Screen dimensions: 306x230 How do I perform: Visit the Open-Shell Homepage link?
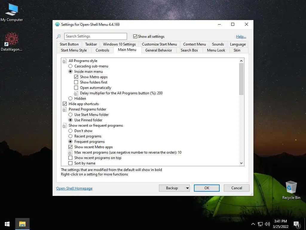click(x=74, y=188)
